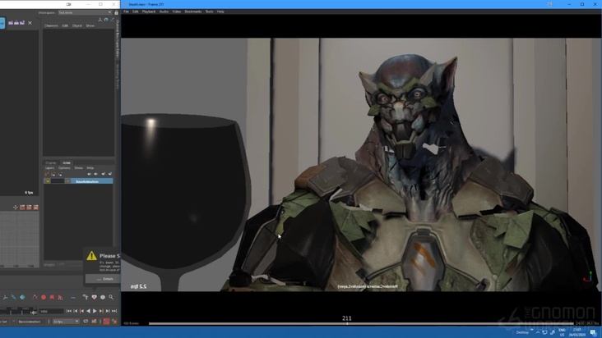Click the heart shelf icon
Screen dimensions: 602x338
click(94, 297)
